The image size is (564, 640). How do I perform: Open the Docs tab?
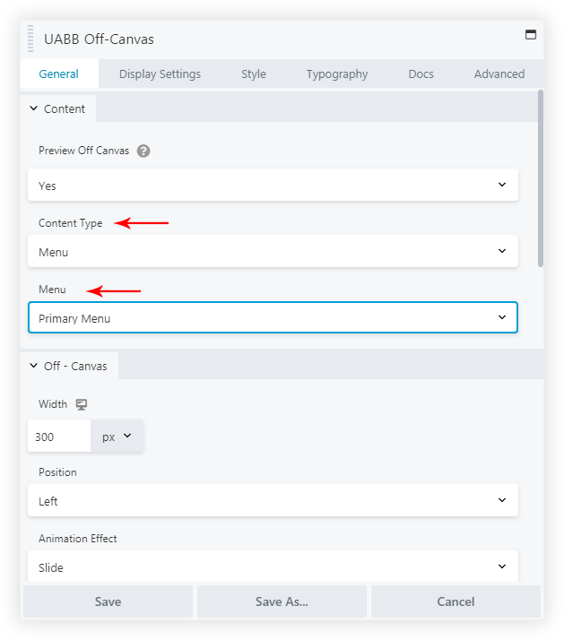pos(421,74)
